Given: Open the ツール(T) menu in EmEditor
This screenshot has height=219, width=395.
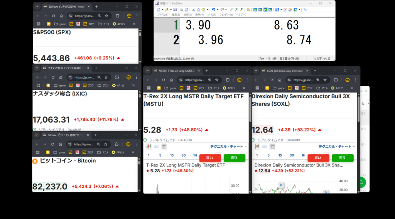Looking at the screenshot, I should [211, 15].
